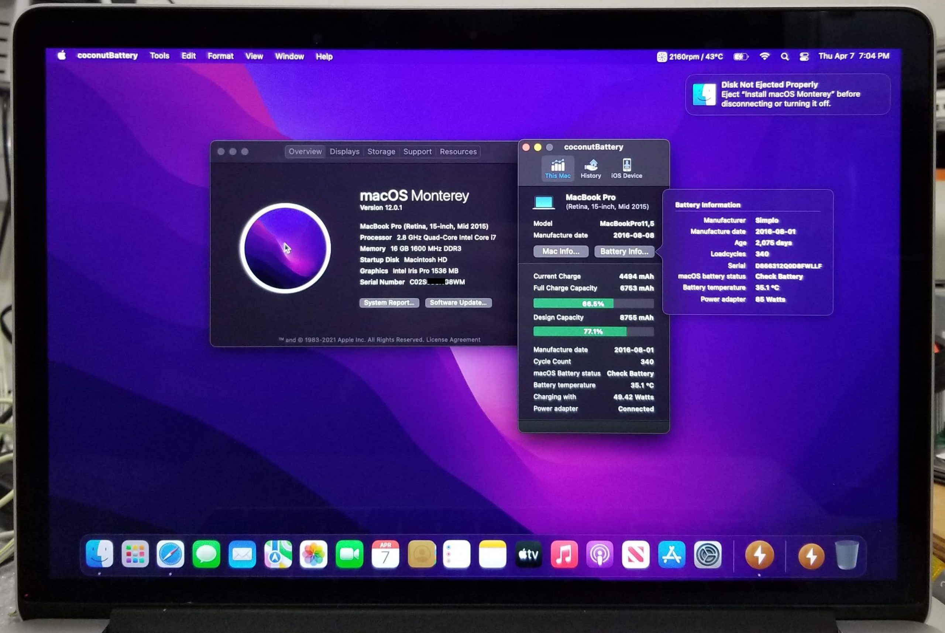Click the 77.1% design capacity bar
Image resolution: width=945 pixels, height=633 pixels.
coord(593,332)
